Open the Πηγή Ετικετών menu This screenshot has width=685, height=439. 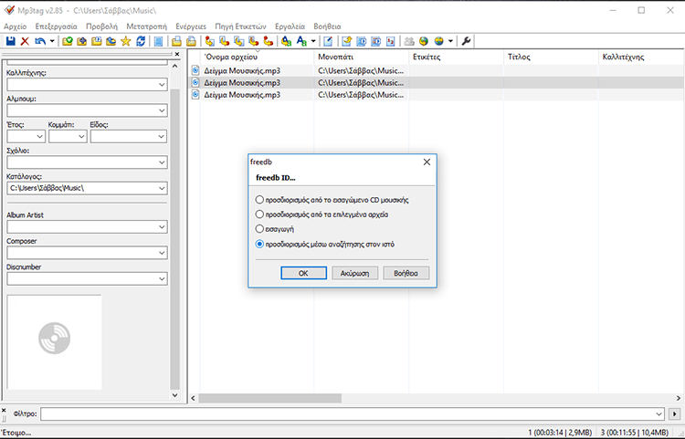point(240,26)
